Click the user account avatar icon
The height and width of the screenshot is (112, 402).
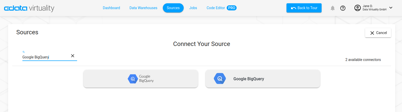357,8
